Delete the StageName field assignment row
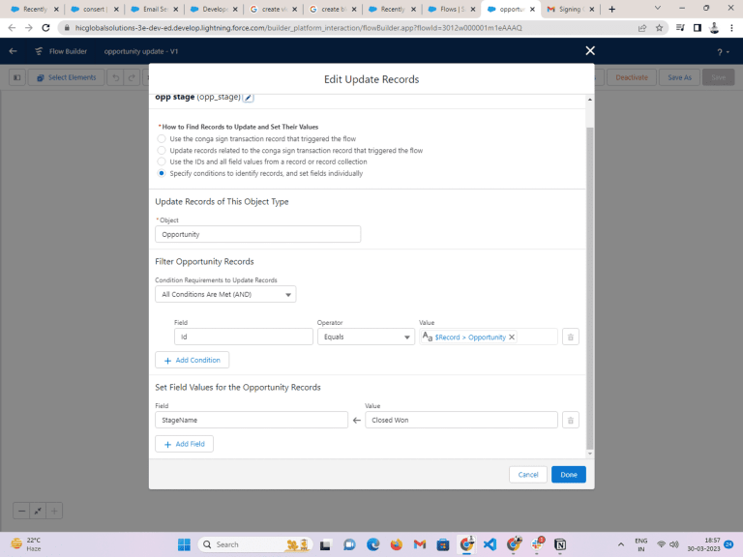The height and width of the screenshot is (557, 743). (571, 420)
